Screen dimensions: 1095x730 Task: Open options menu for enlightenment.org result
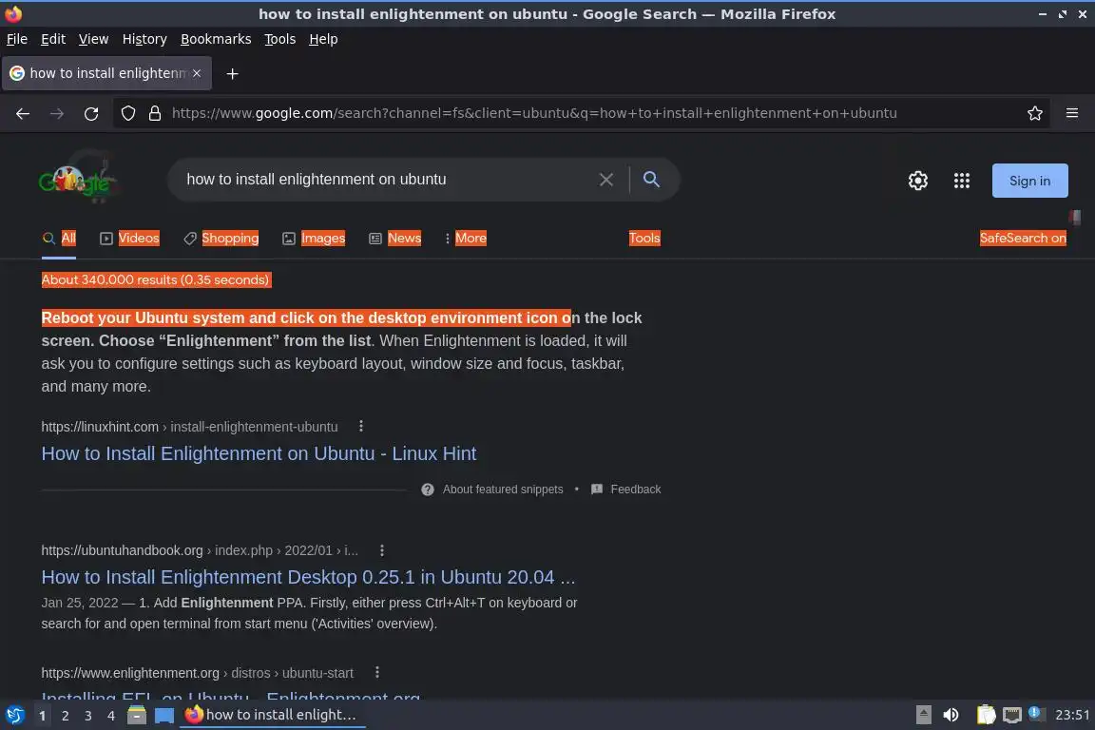click(x=377, y=673)
